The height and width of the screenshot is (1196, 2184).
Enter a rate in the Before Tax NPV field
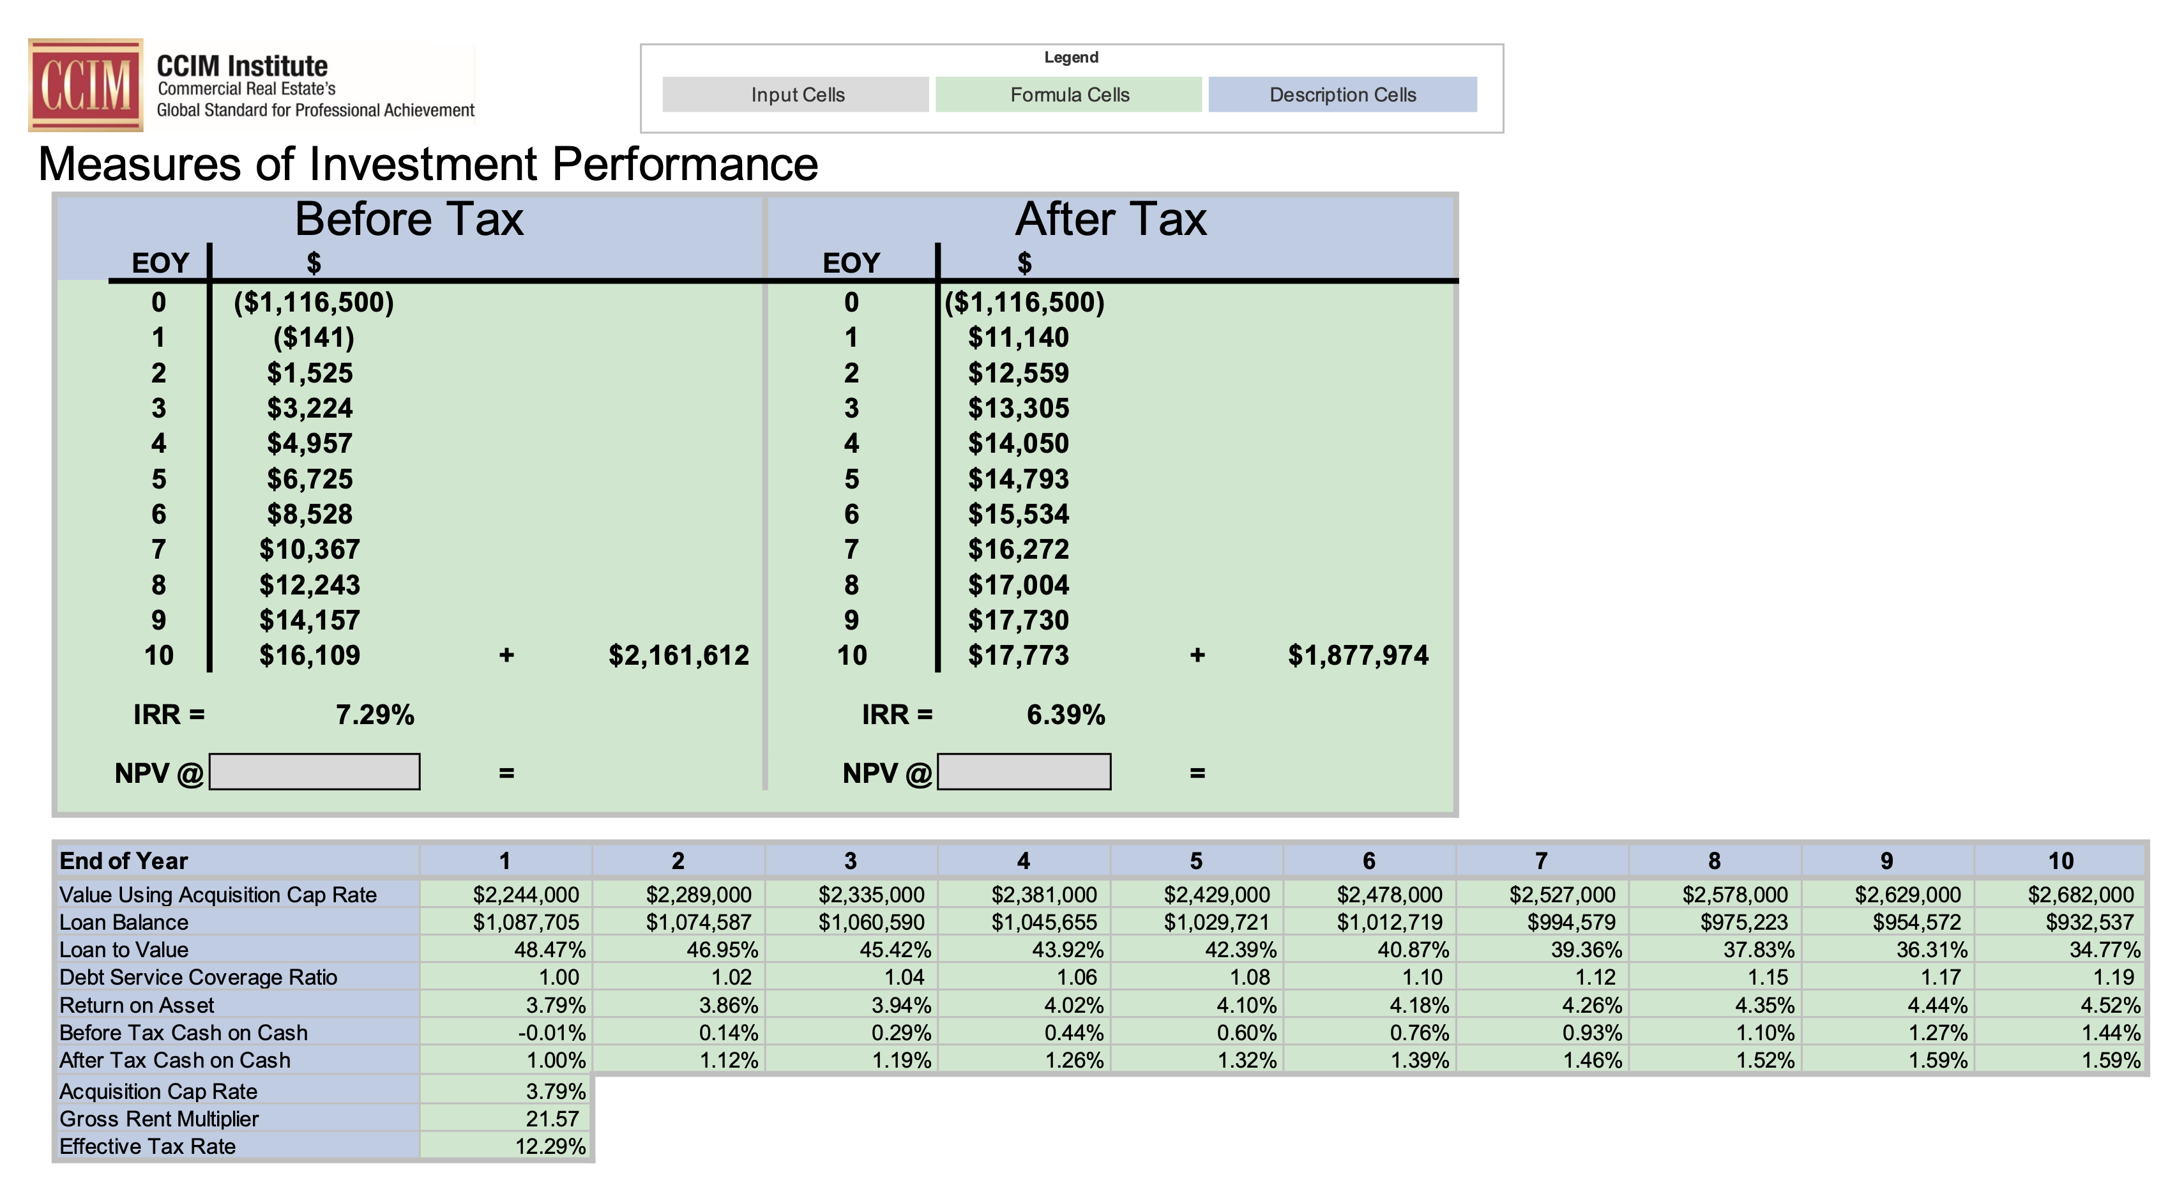click(x=316, y=773)
